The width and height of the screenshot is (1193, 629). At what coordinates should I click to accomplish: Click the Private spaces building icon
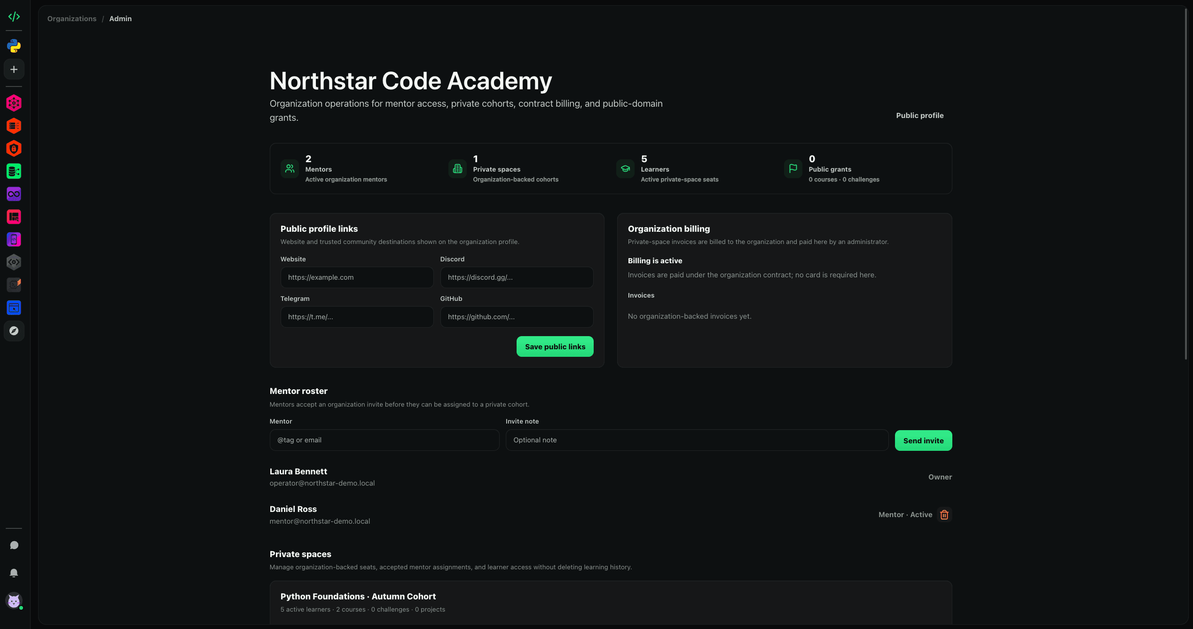tap(457, 169)
